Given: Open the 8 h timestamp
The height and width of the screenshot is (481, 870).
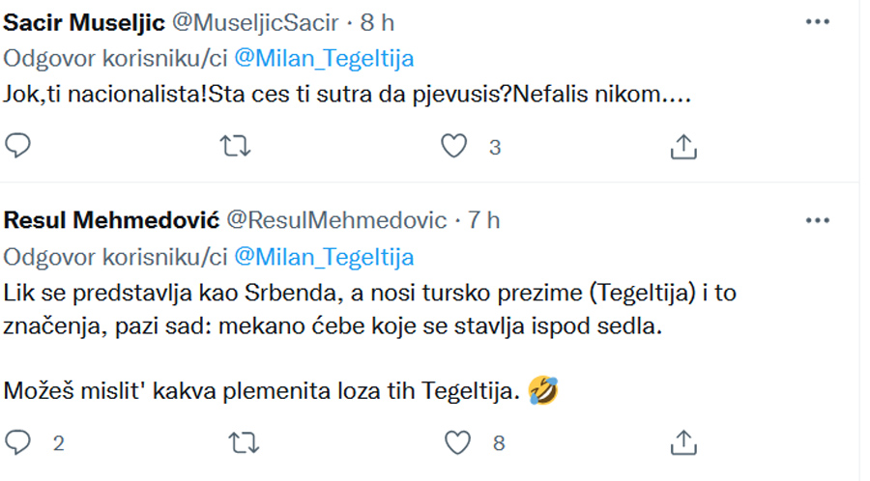Looking at the screenshot, I should tap(377, 23).
